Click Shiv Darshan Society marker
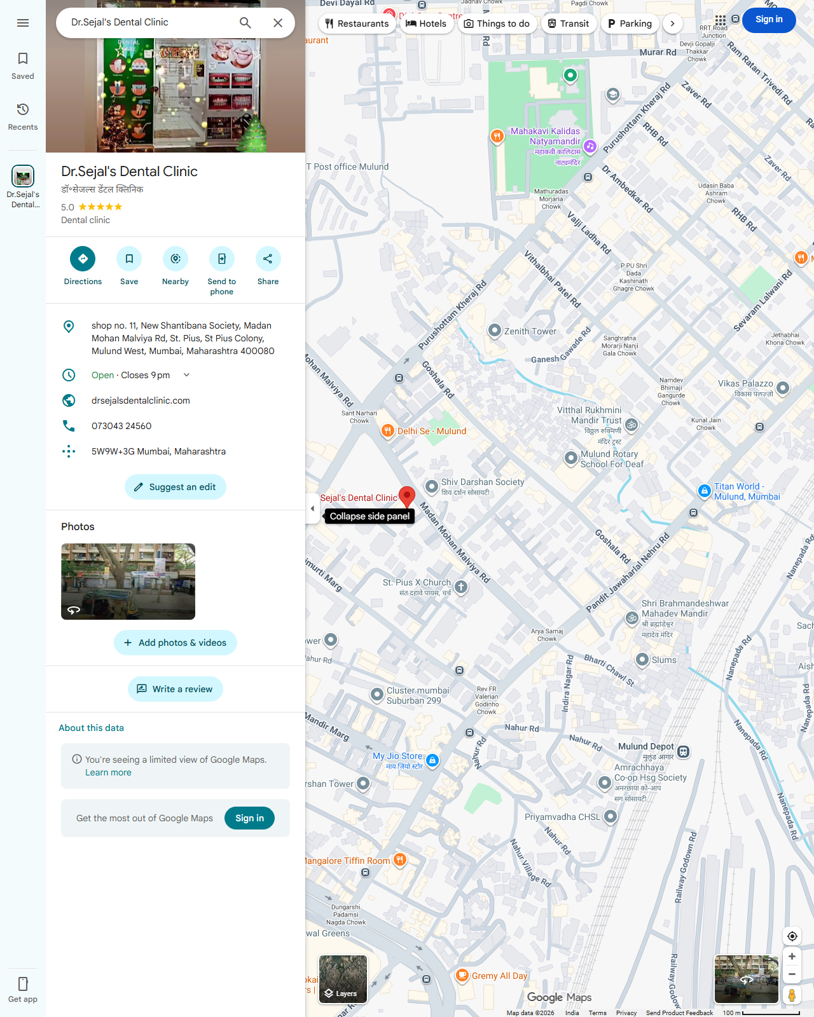Screen dimensions: 814x1017 pos(432,487)
